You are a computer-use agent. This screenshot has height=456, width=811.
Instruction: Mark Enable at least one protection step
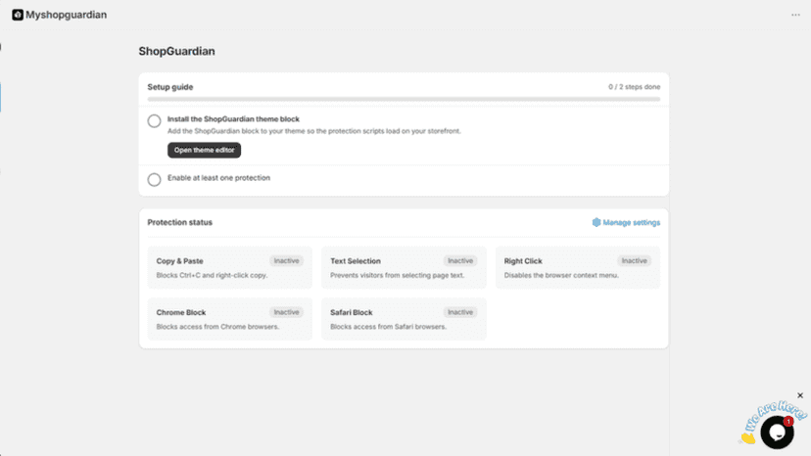click(x=154, y=179)
